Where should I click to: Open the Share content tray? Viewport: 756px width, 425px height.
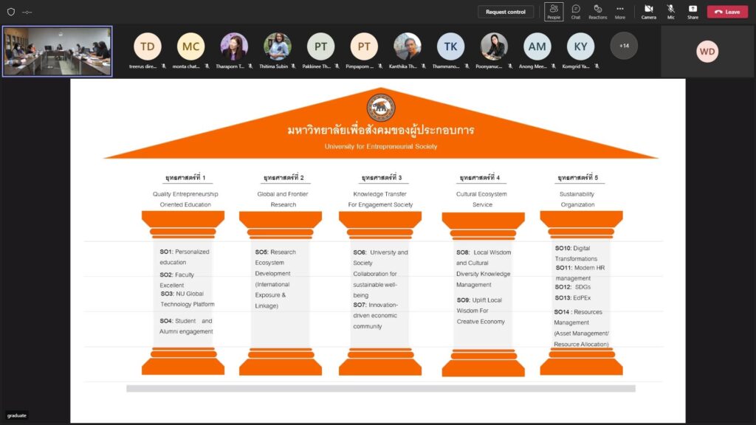tap(693, 12)
